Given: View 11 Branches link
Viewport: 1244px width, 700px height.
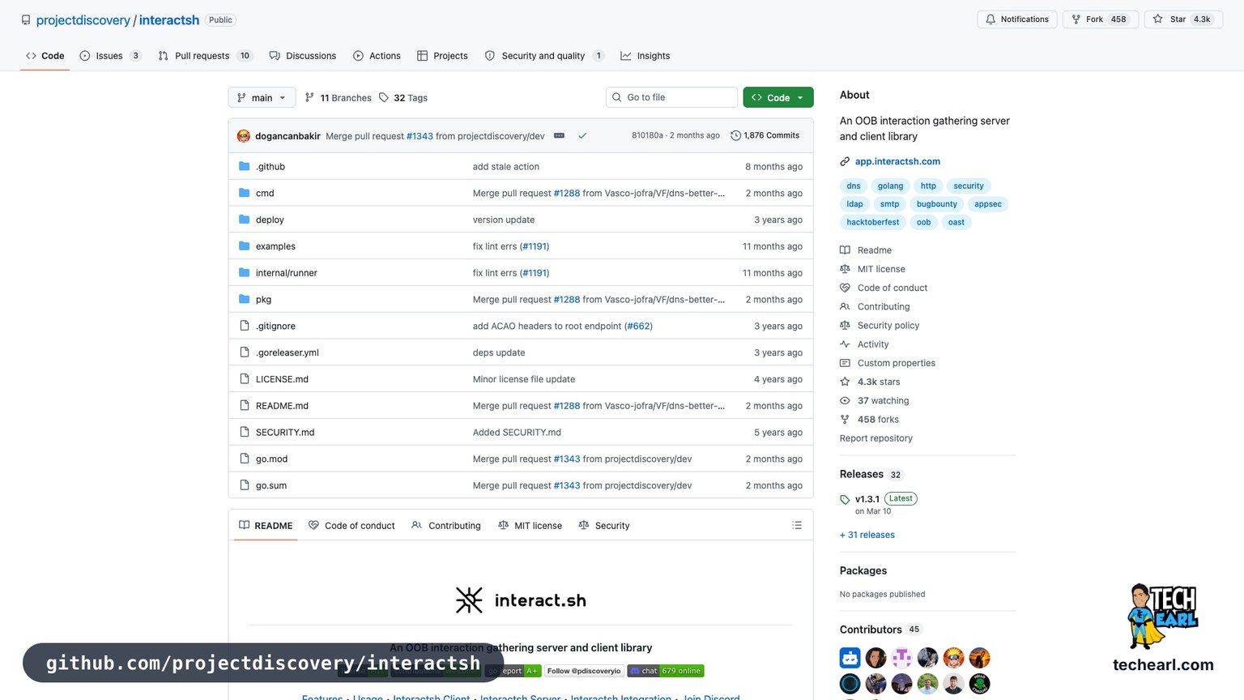Looking at the screenshot, I should 338,98.
